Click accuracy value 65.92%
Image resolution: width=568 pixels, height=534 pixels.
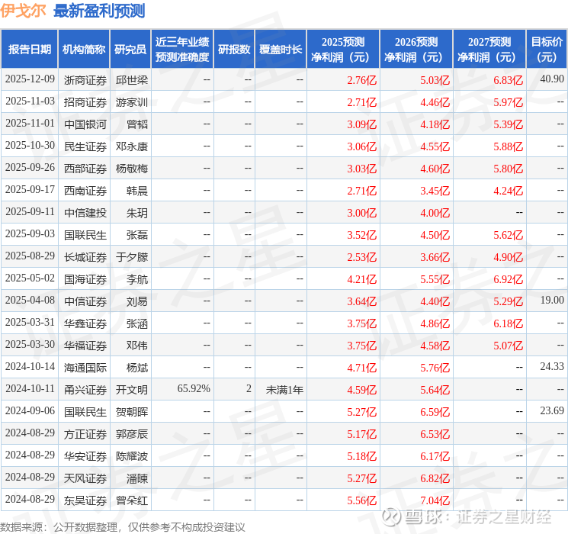[194, 388]
